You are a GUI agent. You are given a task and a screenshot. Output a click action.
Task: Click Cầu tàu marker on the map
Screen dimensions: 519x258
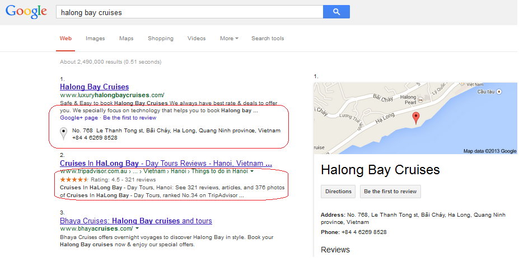[x=500, y=91]
